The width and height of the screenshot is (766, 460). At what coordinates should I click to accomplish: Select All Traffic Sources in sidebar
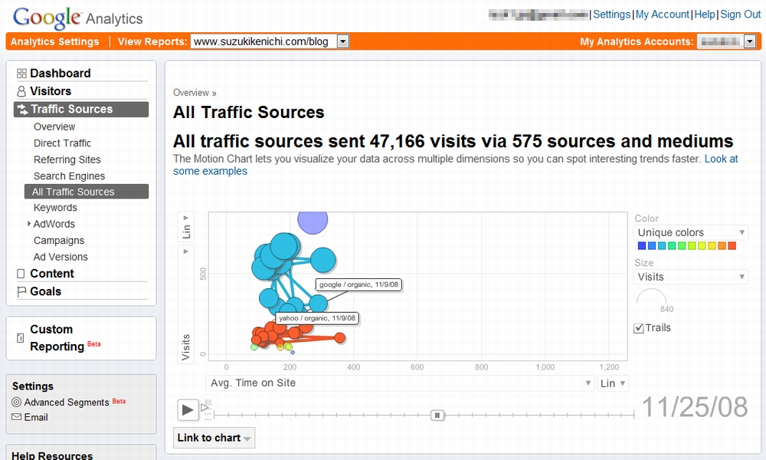tap(87, 192)
